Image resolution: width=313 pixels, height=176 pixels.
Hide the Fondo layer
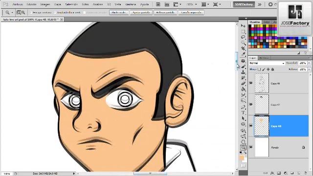251,147
